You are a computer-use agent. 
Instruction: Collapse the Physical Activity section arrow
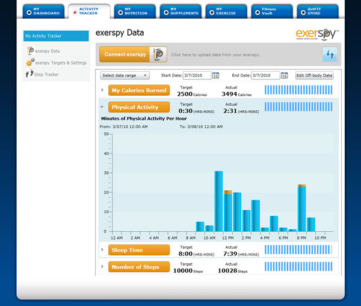[102, 107]
